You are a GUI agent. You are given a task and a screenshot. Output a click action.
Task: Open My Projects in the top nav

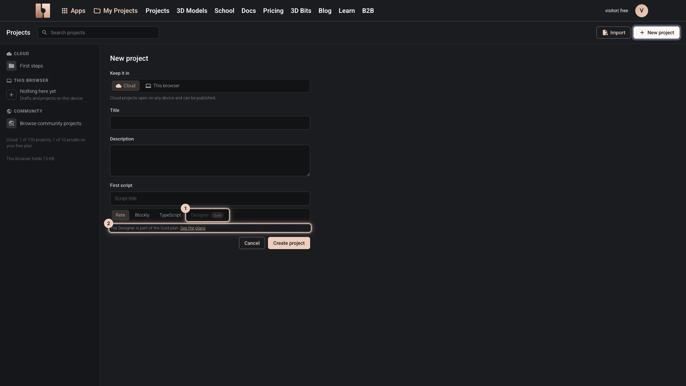(116, 11)
